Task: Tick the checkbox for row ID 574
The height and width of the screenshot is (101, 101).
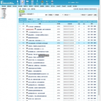Action: point(20,98)
